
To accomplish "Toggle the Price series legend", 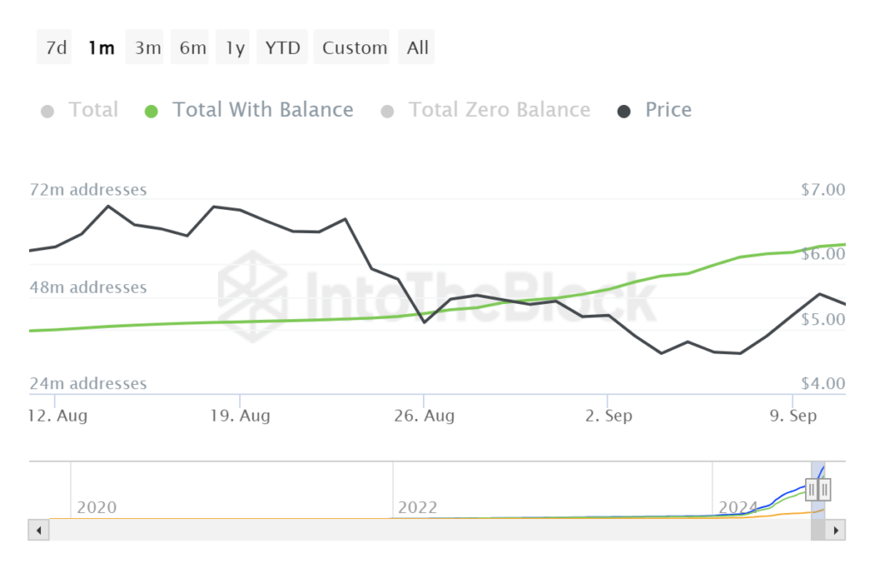I will pos(655,110).
